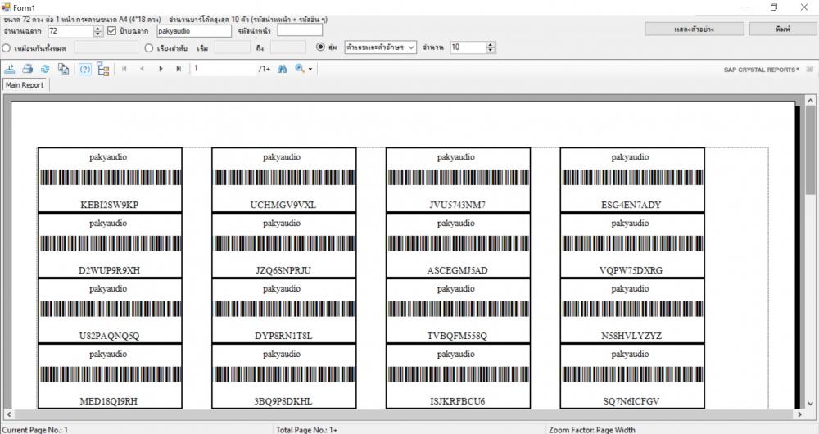The width and height of the screenshot is (819, 434).
Task: Open the ตัวเลขและตัวอักษร dropdown
Action: pos(380,48)
